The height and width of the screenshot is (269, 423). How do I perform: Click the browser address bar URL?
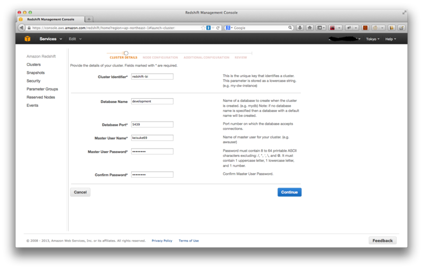(x=104, y=28)
